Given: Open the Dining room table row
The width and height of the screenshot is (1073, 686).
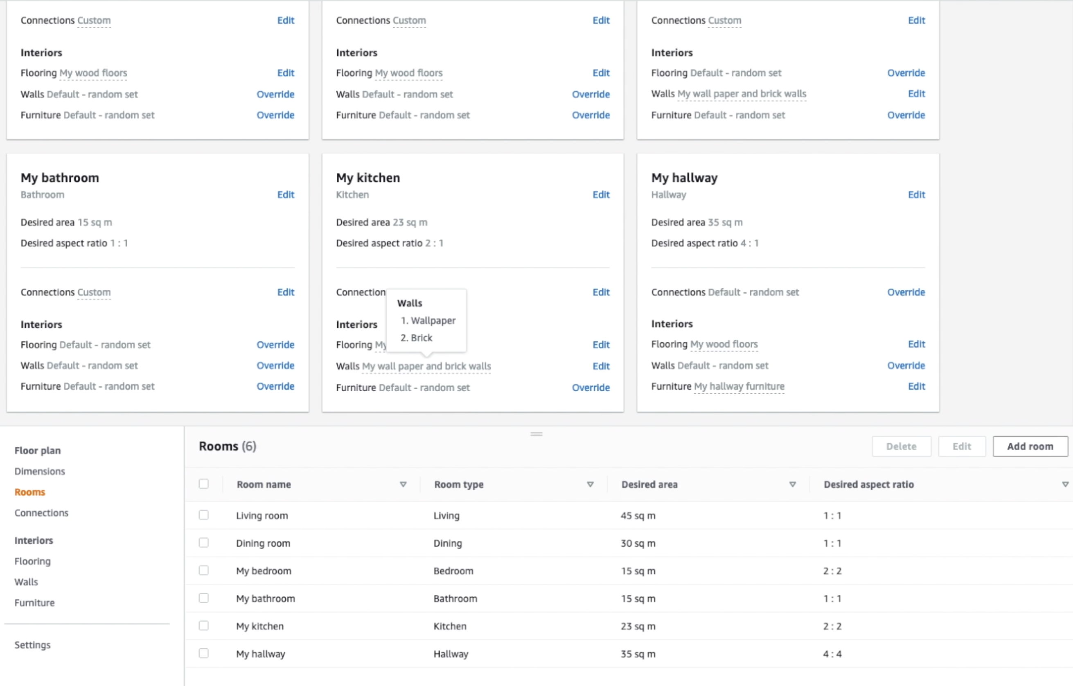Looking at the screenshot, I should pos(263,544).
